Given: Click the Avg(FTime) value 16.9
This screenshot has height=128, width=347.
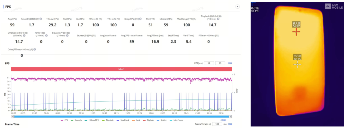Looking at the screenshot, I should click(x=155, y=41).
